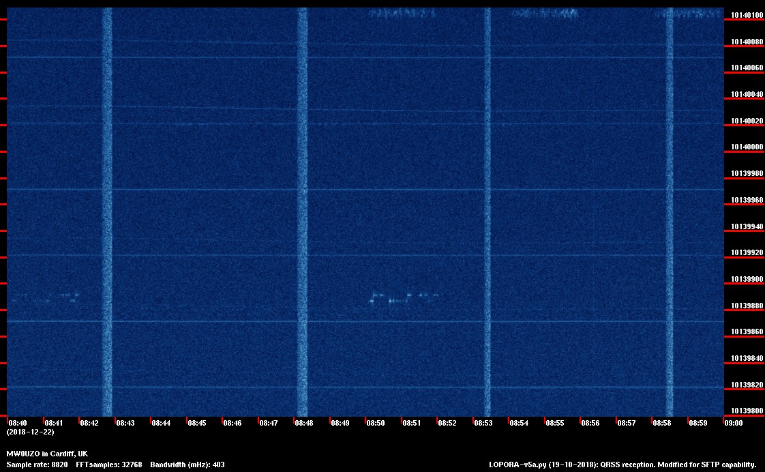Viewport: 765px width, 472px height.
Task: Select the 10140100 frequency label
Action: (747, 15)
